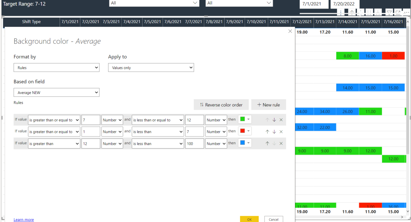Move the second rule down
This screenshot has height=222, width=411.
(274, 132)
